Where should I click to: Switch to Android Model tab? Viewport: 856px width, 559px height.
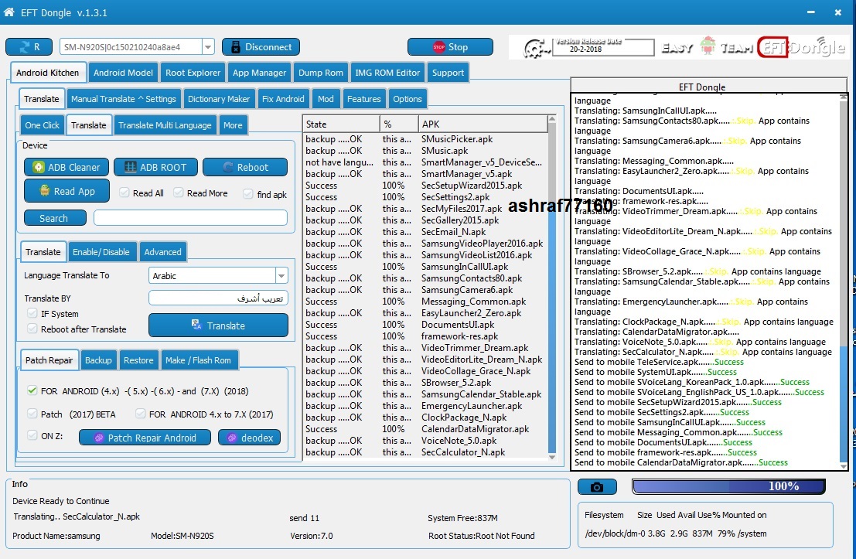tap(124, 73)
